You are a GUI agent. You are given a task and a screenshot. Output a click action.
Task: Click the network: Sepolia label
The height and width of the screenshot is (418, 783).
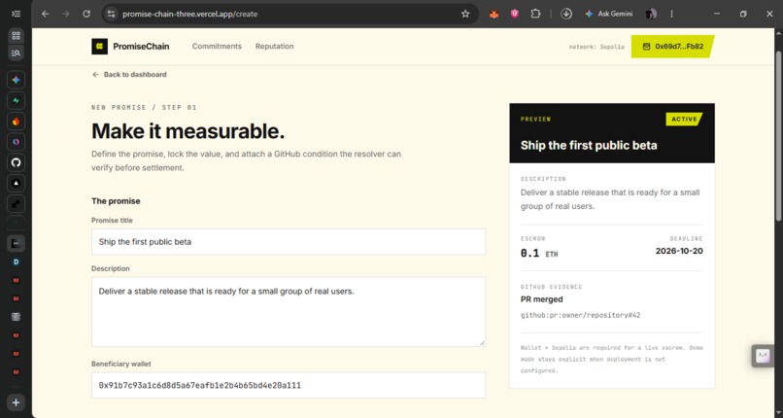[596, 47]
